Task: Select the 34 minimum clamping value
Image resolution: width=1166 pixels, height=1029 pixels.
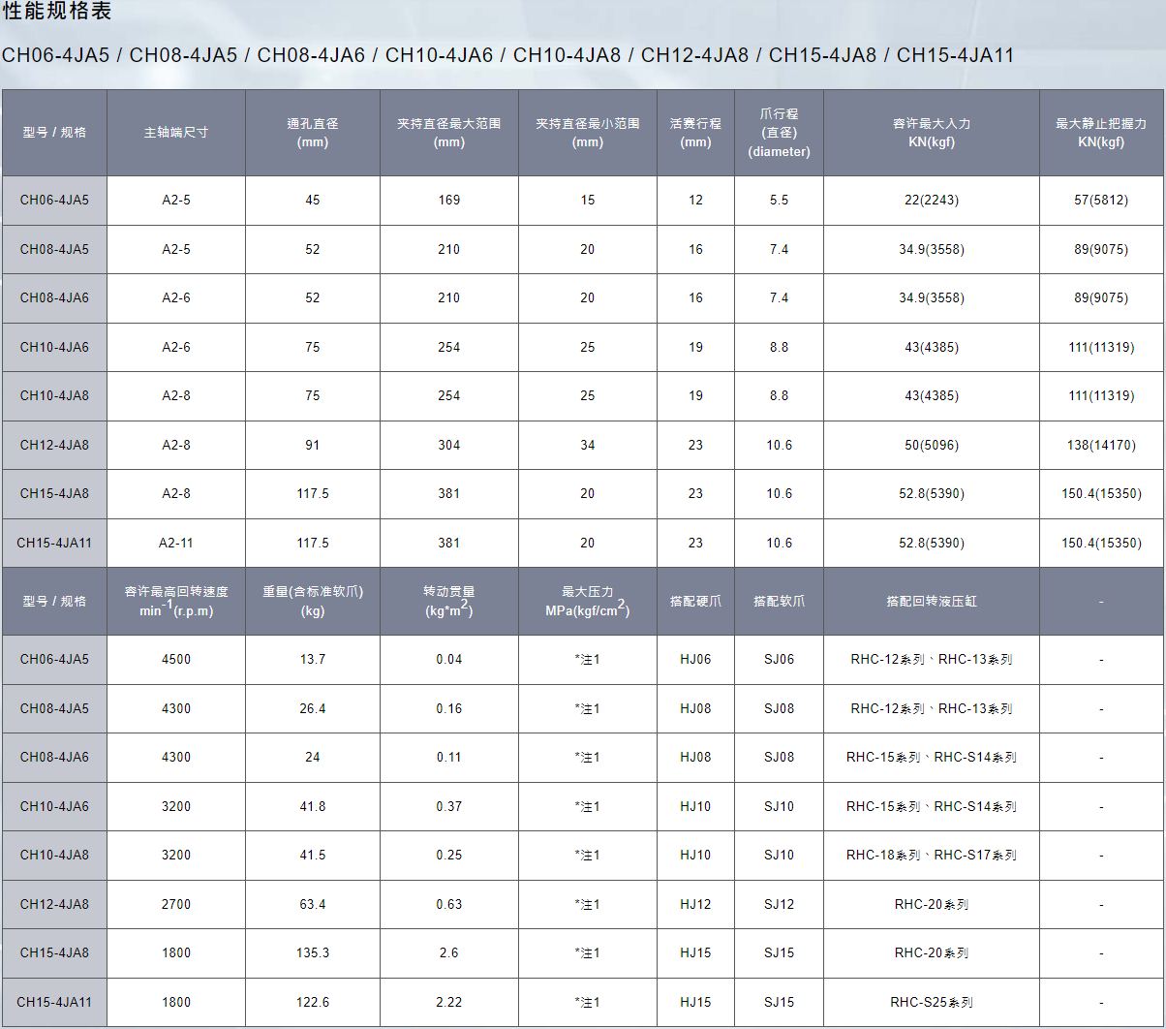Action: (x=588, y=446)
